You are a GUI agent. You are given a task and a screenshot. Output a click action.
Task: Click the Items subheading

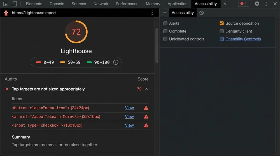click(17, 99)
